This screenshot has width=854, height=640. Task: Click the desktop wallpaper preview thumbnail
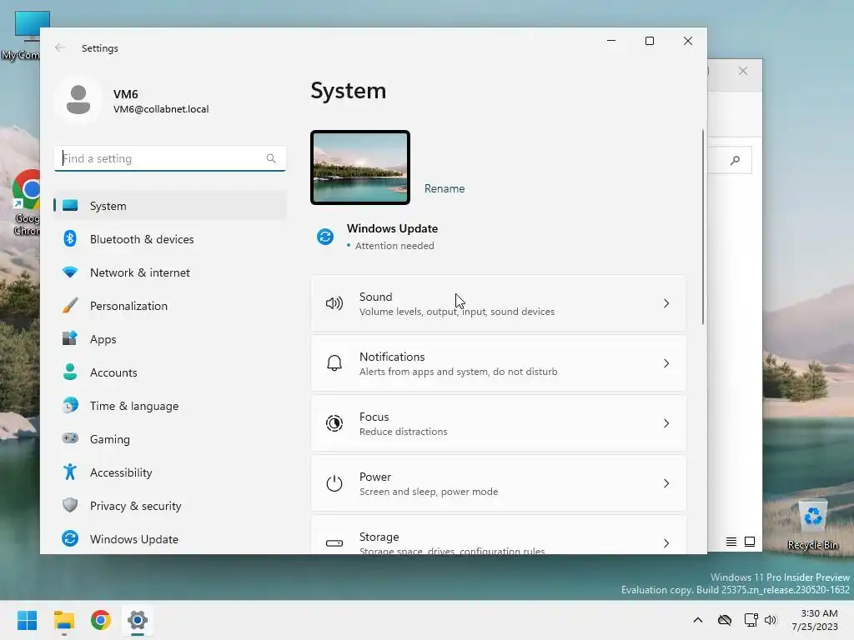click(360, 167)
